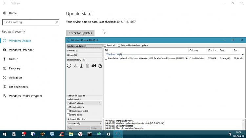Select the Installed (8) tab
Viewport: 246px width, 138px height.
click(x=84, y=51)
